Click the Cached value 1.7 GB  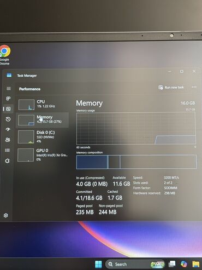115,198
